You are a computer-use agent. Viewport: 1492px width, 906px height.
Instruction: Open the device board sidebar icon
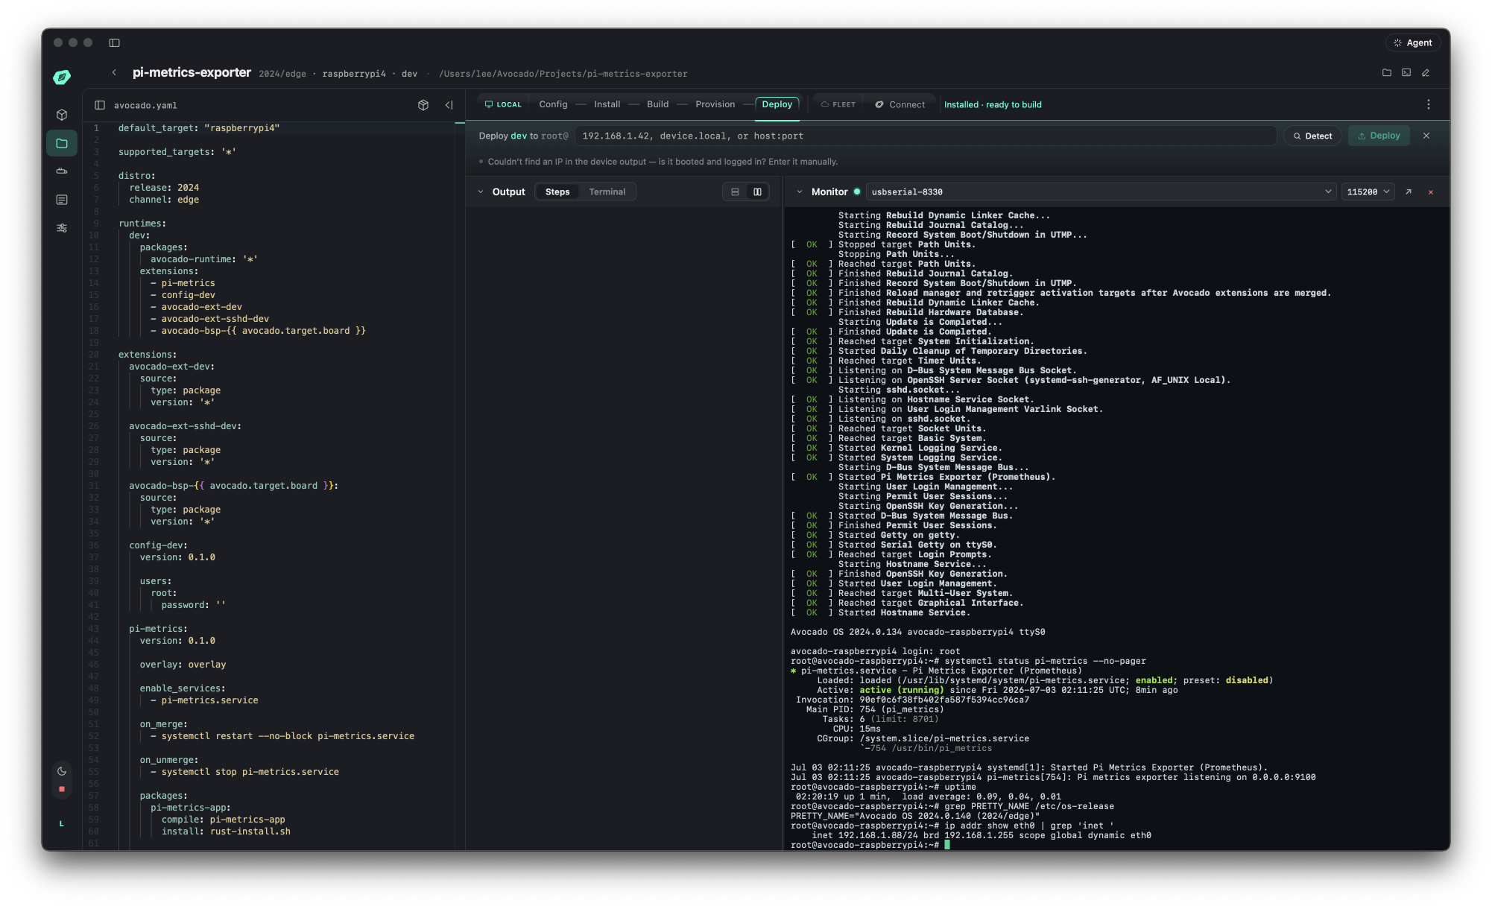(x=62, y=171)
